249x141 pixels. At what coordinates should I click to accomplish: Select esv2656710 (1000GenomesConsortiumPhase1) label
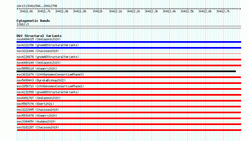pyautogui.click(x=50, y=86)
